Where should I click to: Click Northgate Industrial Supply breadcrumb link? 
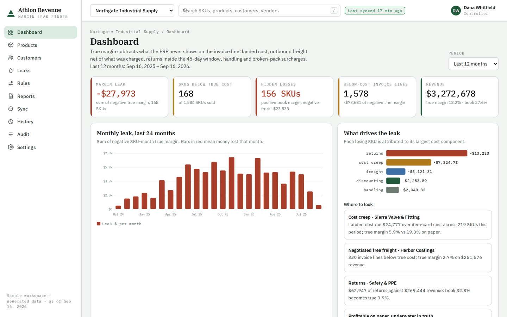coord(124,32)
